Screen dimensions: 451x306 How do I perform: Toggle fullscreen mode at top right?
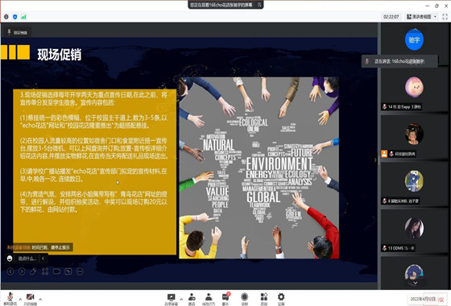445,17
